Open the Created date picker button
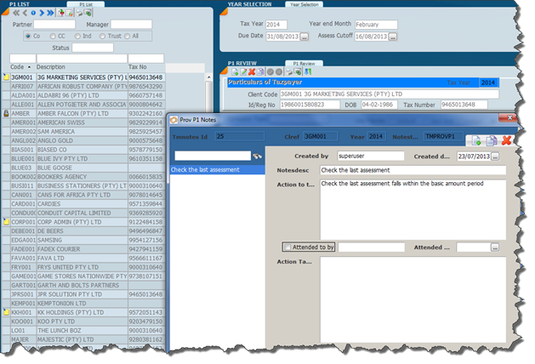The image size is (535, 364). tap(496, 156)
